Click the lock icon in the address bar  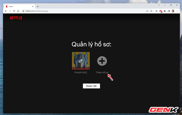coord(23,11)
